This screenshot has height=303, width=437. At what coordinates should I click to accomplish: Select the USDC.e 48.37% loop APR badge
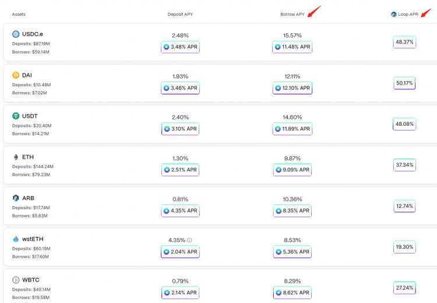click(x=404, y=42)
